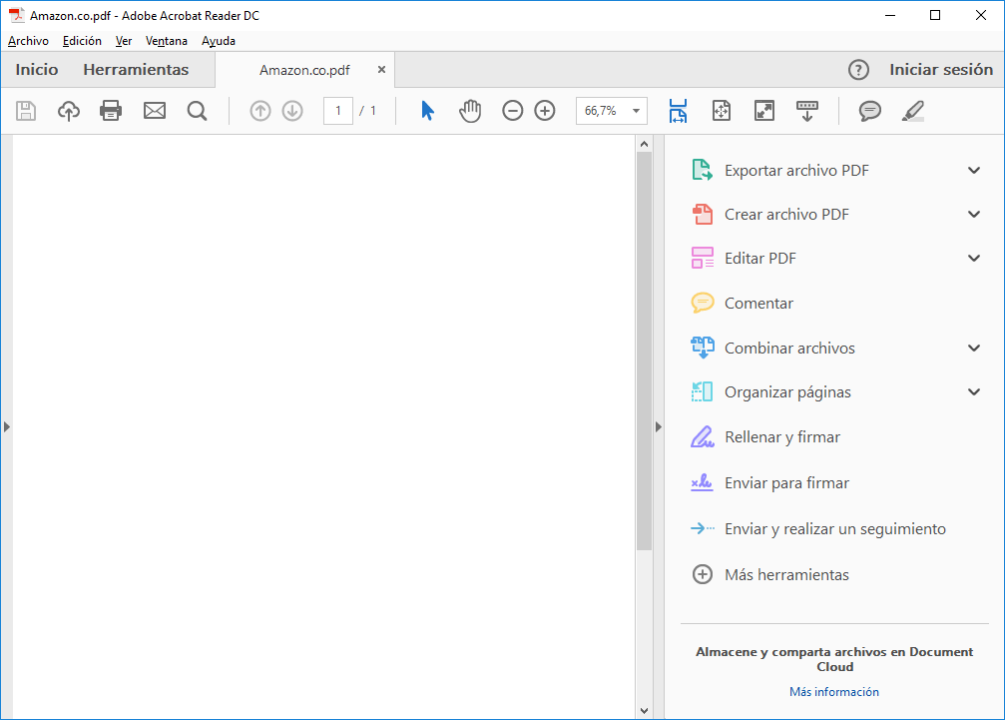Click Rellenar y firmar pen icon
Screen dimensions: 1005x720
[x=702, y=436]
